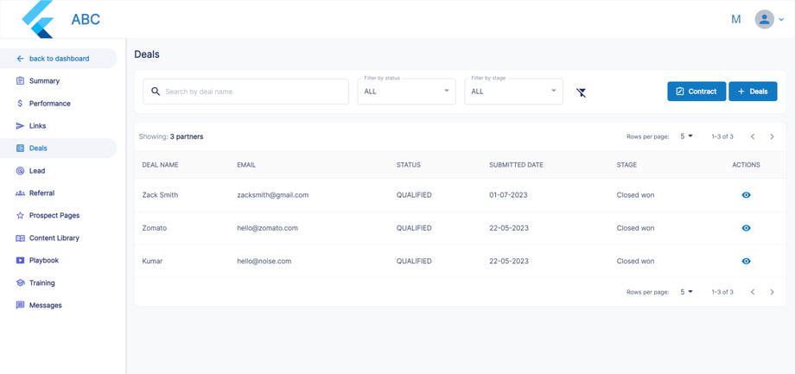
Task: Click the Training graduation cap icon
Action: coord(20,282)
